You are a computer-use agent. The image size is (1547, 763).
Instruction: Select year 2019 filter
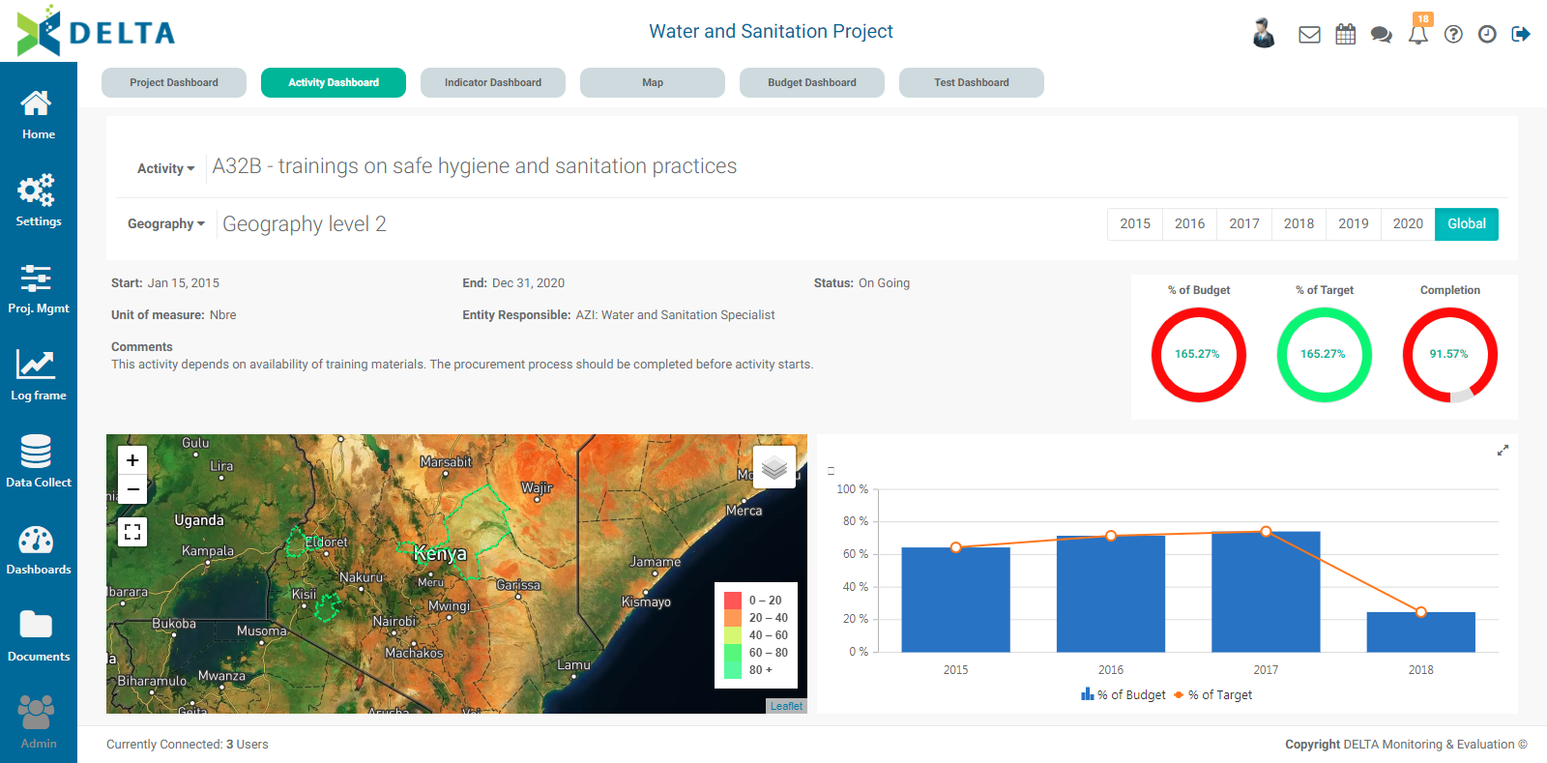pyautogui.click(x=1354, y=224)
